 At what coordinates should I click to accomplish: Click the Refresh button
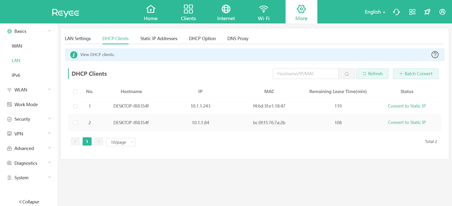[x=372, y=74]
